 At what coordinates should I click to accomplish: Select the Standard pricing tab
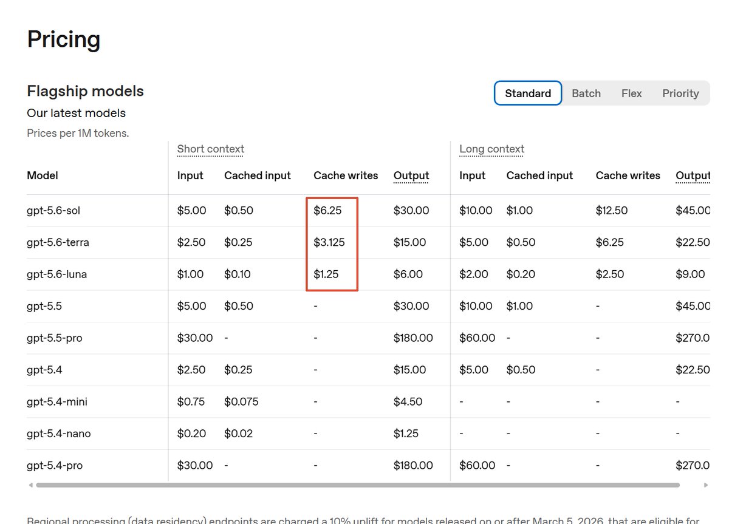pos(528,93)
